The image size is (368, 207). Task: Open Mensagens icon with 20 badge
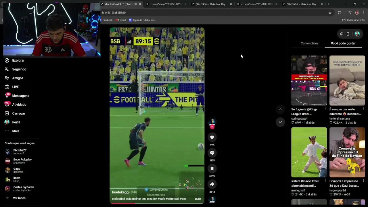coord(7,96)
